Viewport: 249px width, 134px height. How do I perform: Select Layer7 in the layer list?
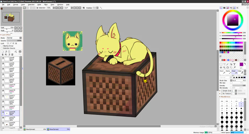(11, 102)
